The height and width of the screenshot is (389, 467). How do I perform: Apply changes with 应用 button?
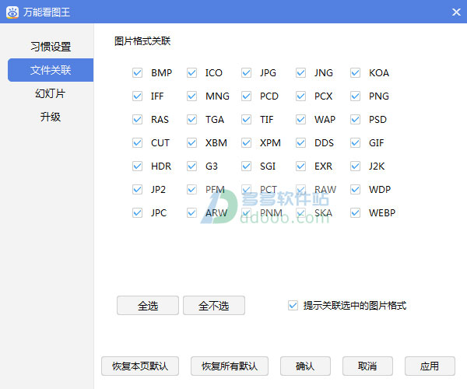click(430, 366)
